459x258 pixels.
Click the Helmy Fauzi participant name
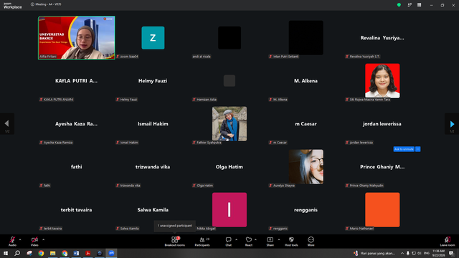[x=153, y=81]
